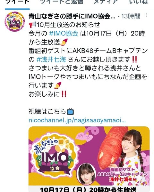Click the round guest portrait in banner
154x192 pixels.
(86, 174)
